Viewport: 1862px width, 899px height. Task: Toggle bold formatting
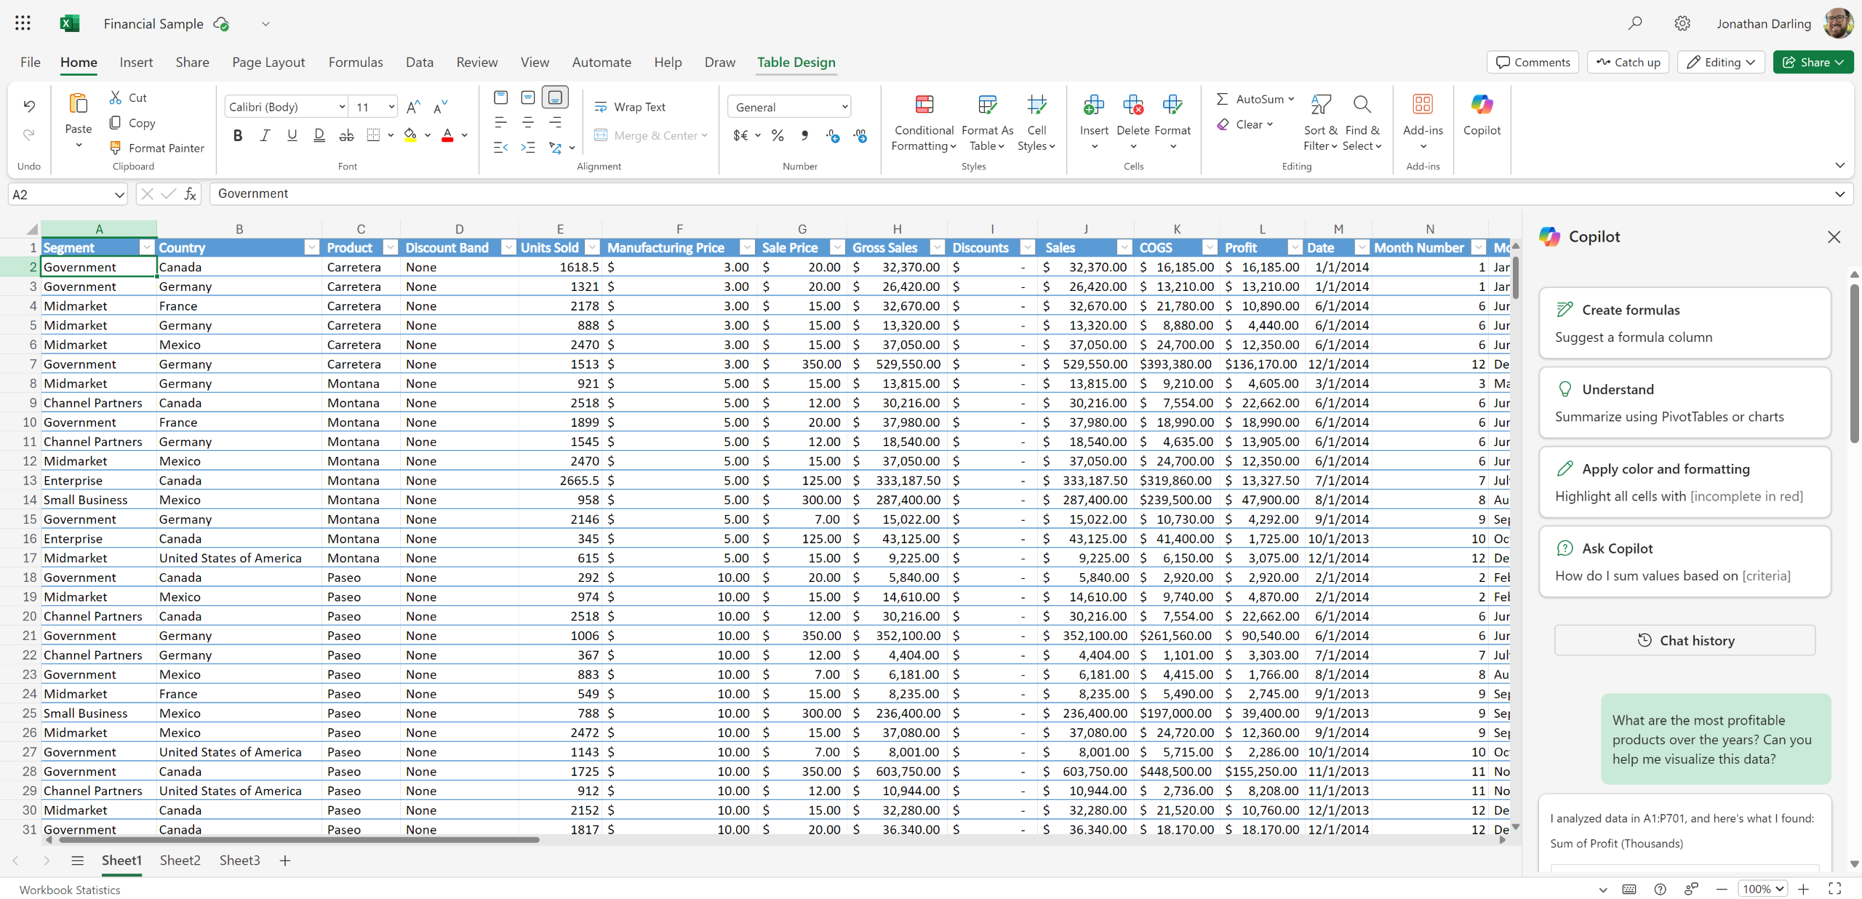[238, 135]
